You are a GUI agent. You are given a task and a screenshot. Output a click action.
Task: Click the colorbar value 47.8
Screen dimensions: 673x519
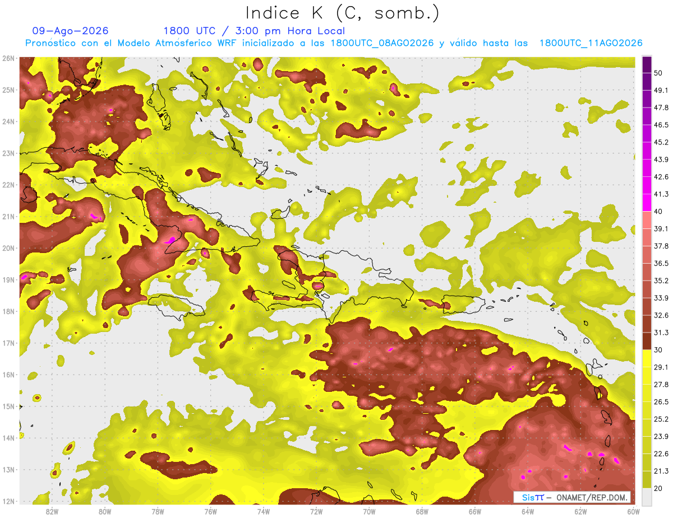661,107
